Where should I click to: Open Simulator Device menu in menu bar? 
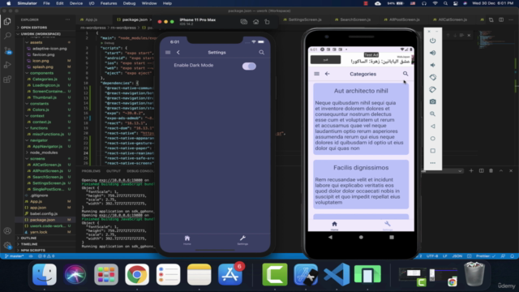pyautogui.click(x=75, y=3)
